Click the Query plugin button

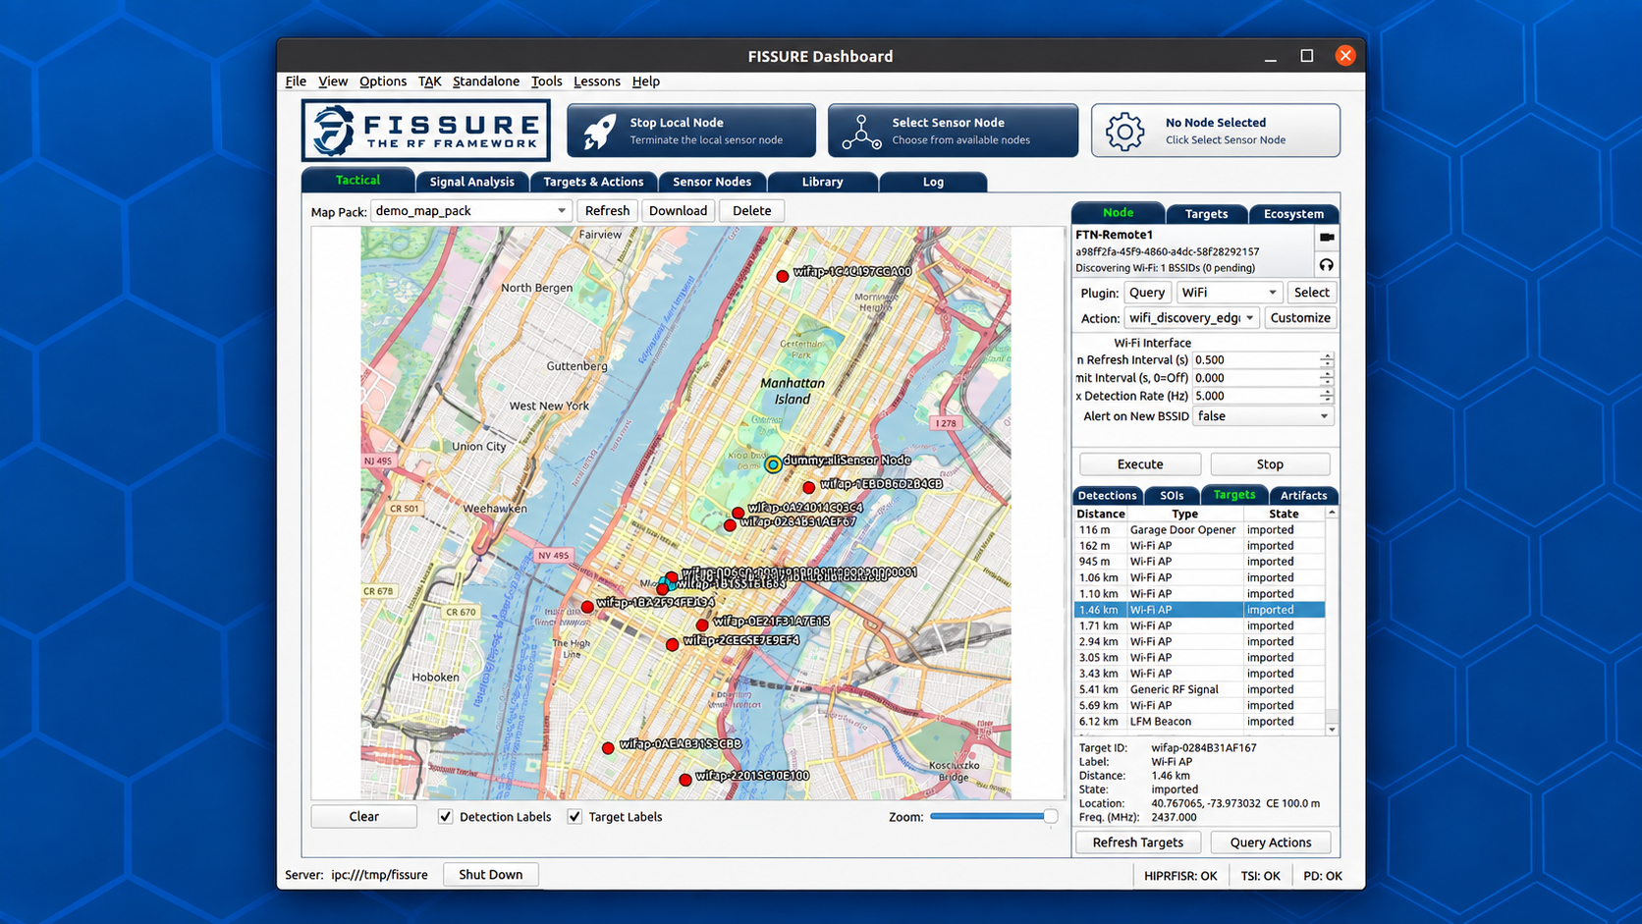click(x=1147, y=293)
